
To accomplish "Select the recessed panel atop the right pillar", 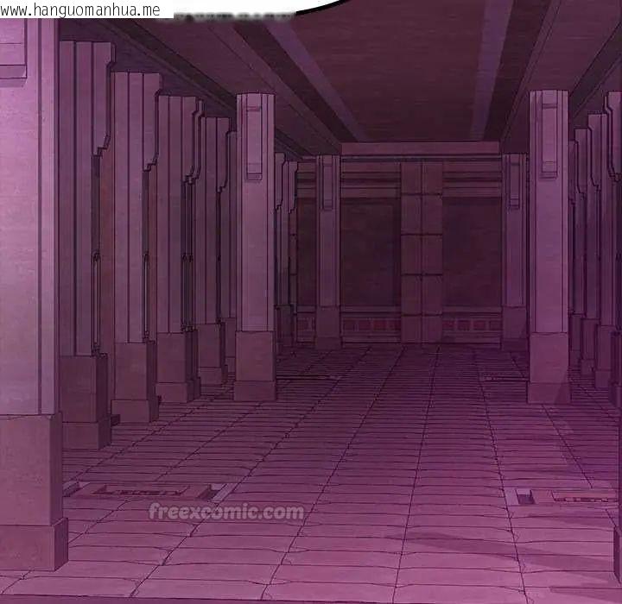I will coord(549,135).
